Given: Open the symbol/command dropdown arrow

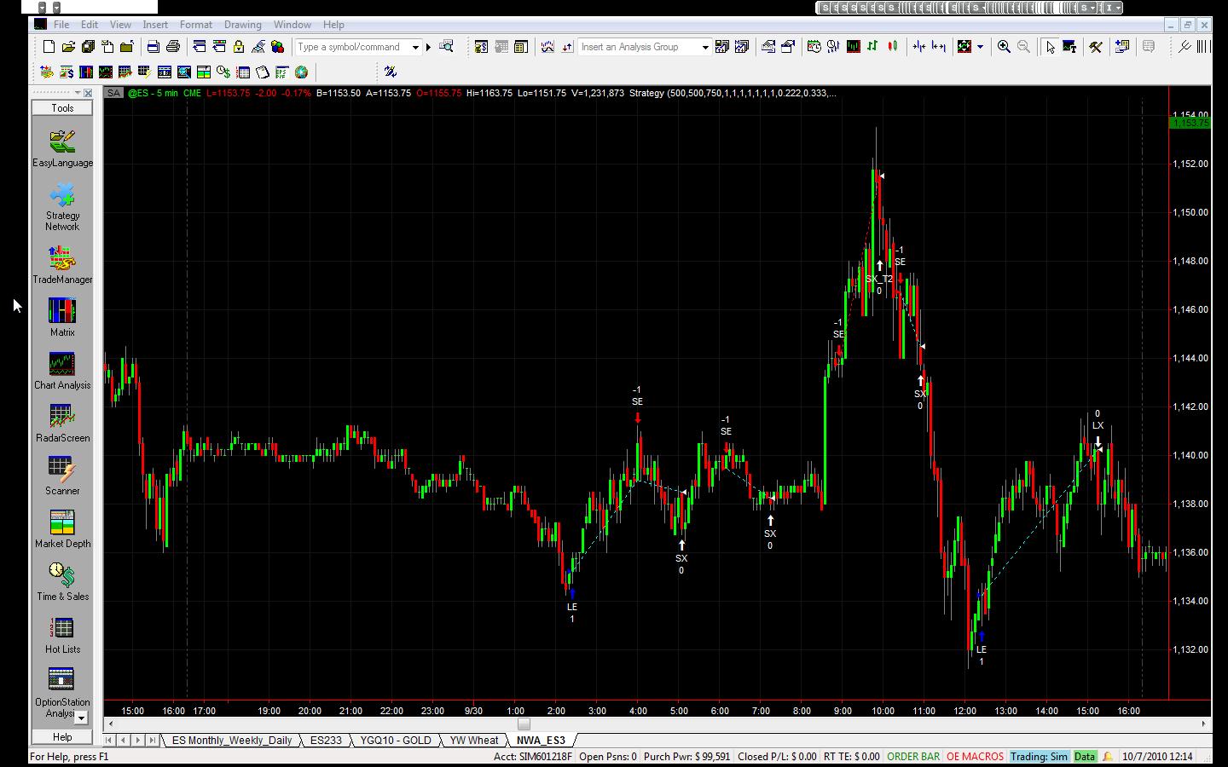Looking at the screenshot, I should [x=416, y=47].
